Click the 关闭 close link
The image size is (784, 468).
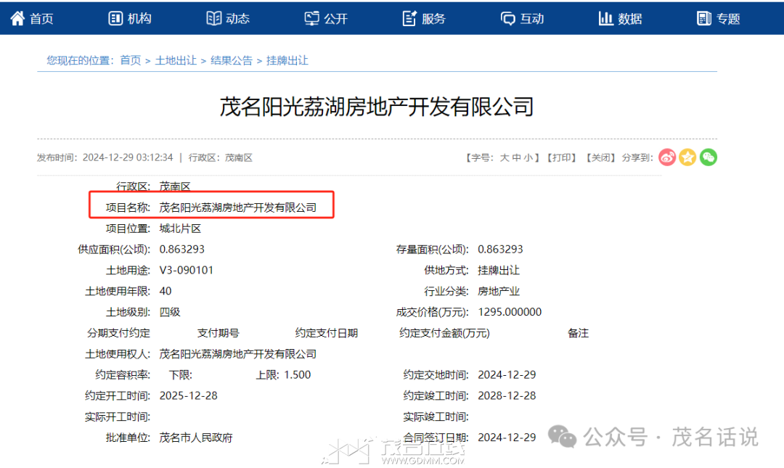point(600,157)
